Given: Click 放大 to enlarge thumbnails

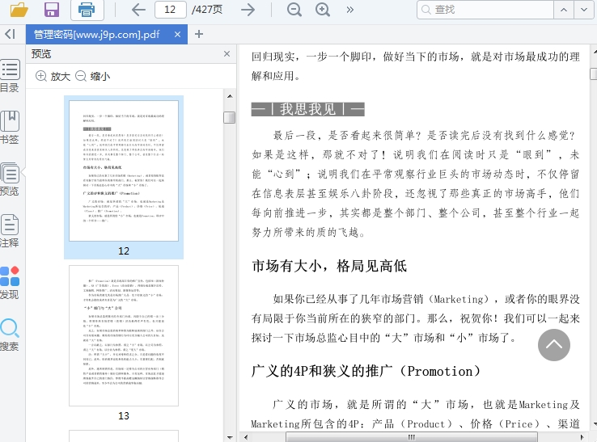Looking at the screenshot, I should (x=53, y=76).
